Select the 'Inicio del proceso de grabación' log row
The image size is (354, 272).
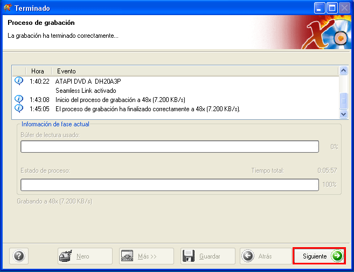176,100
